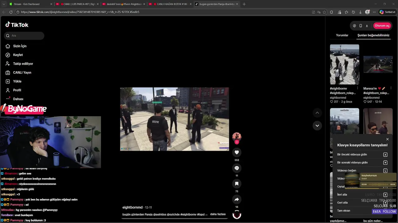Click the site info lock icon

coord(18,12)
